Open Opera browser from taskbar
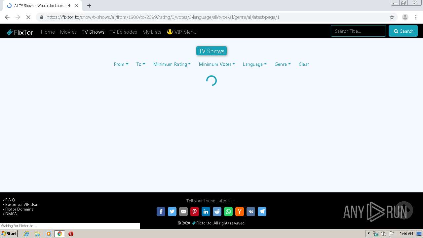 (x=71, y=234)
